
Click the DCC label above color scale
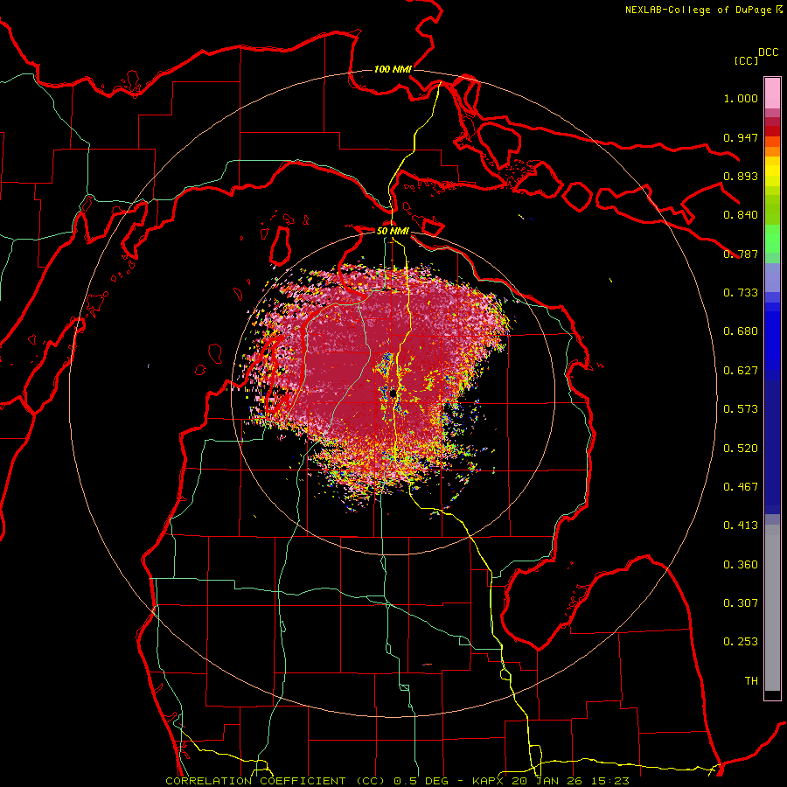pos(769,52)
